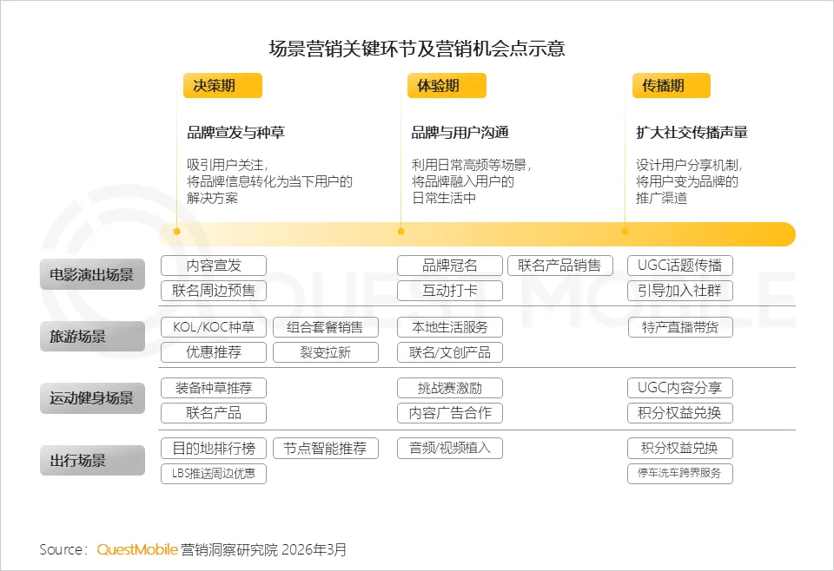The height and width of the screenshot is (571, 834).
Task: Select the 裂变拉新 box
Action: click(326, 352)
